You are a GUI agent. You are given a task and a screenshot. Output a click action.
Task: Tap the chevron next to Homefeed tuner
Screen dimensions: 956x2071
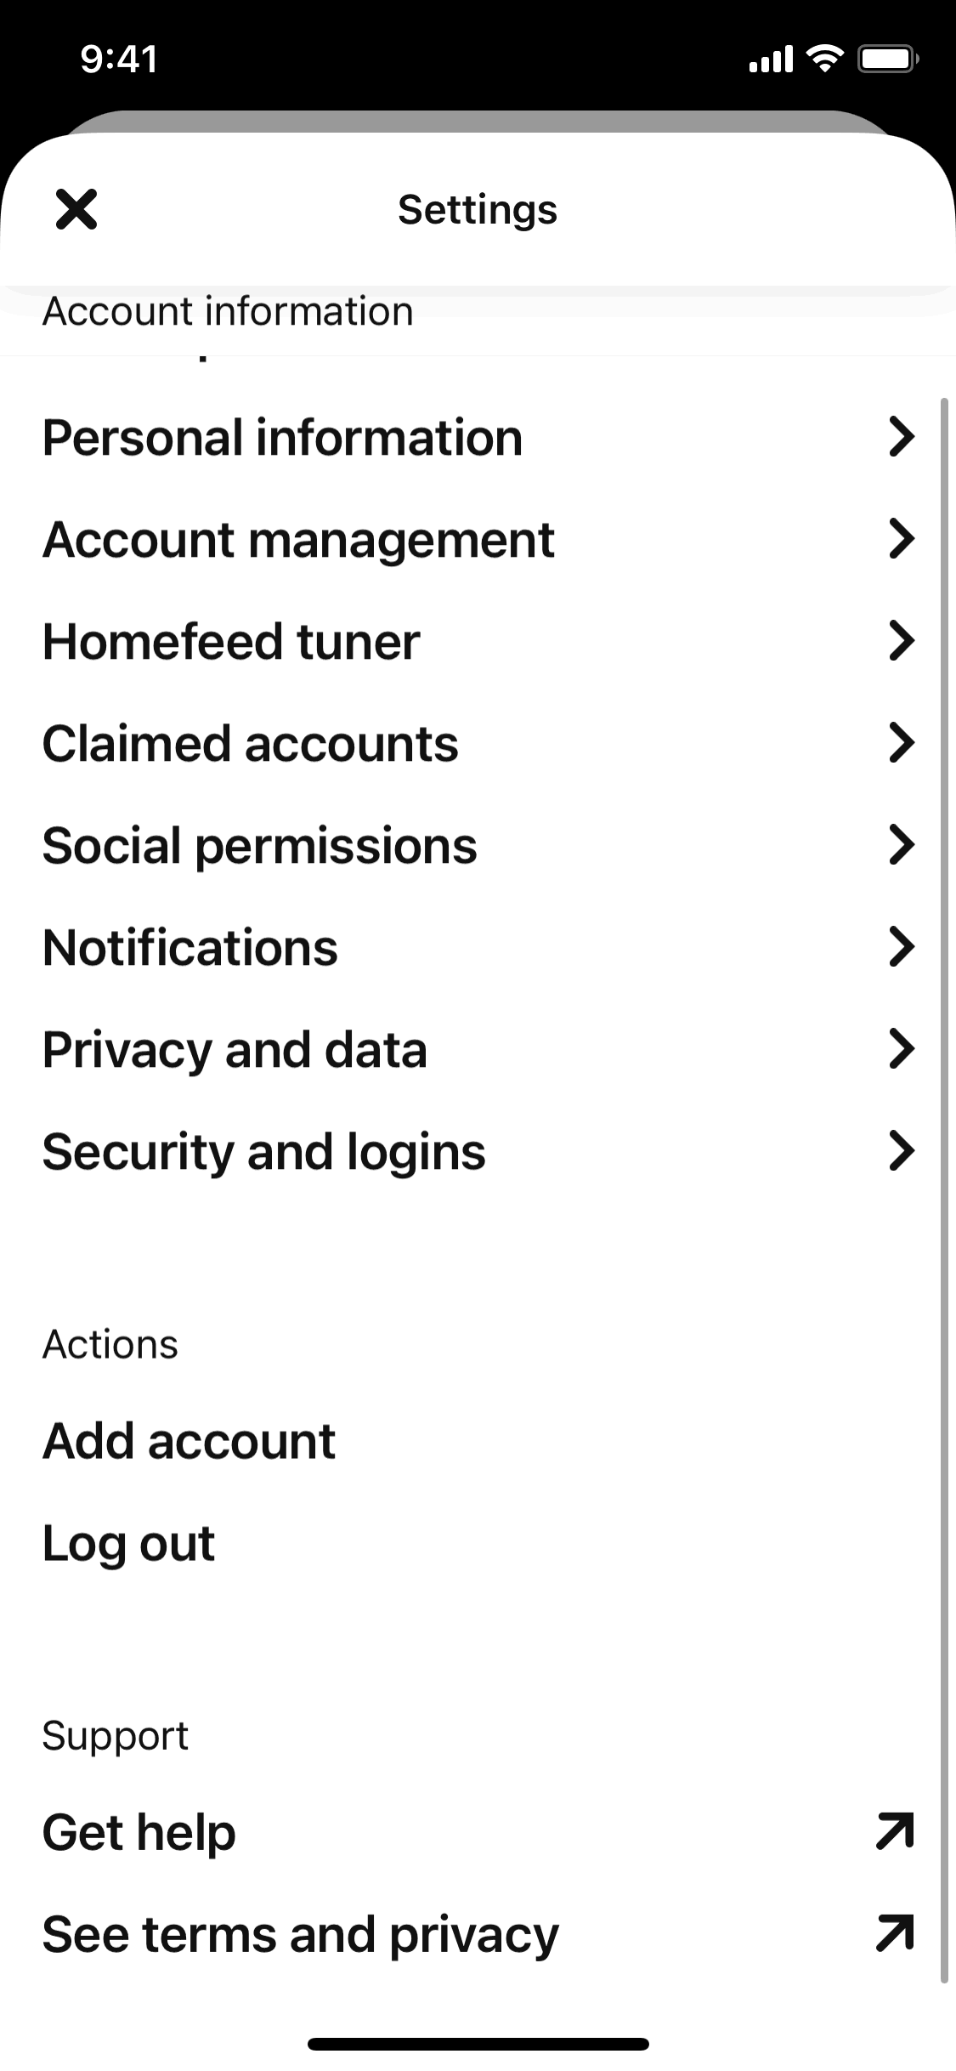pos(901,641)
